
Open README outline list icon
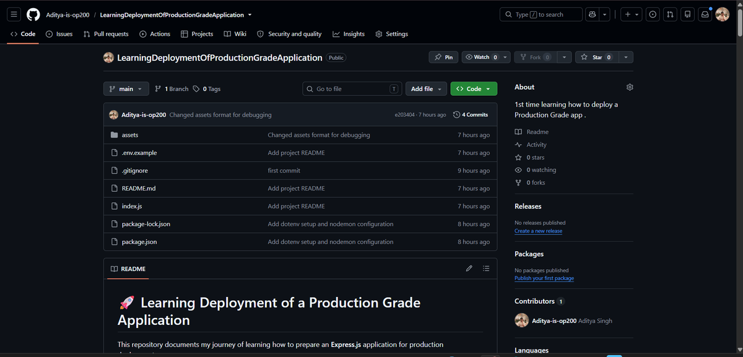pyautogui.click(x=486, y=269)
